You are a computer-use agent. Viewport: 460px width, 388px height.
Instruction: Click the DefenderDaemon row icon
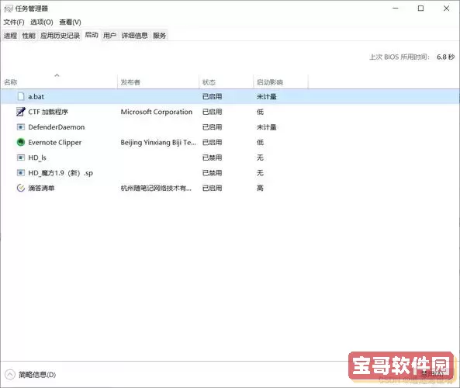coord(21,127)
